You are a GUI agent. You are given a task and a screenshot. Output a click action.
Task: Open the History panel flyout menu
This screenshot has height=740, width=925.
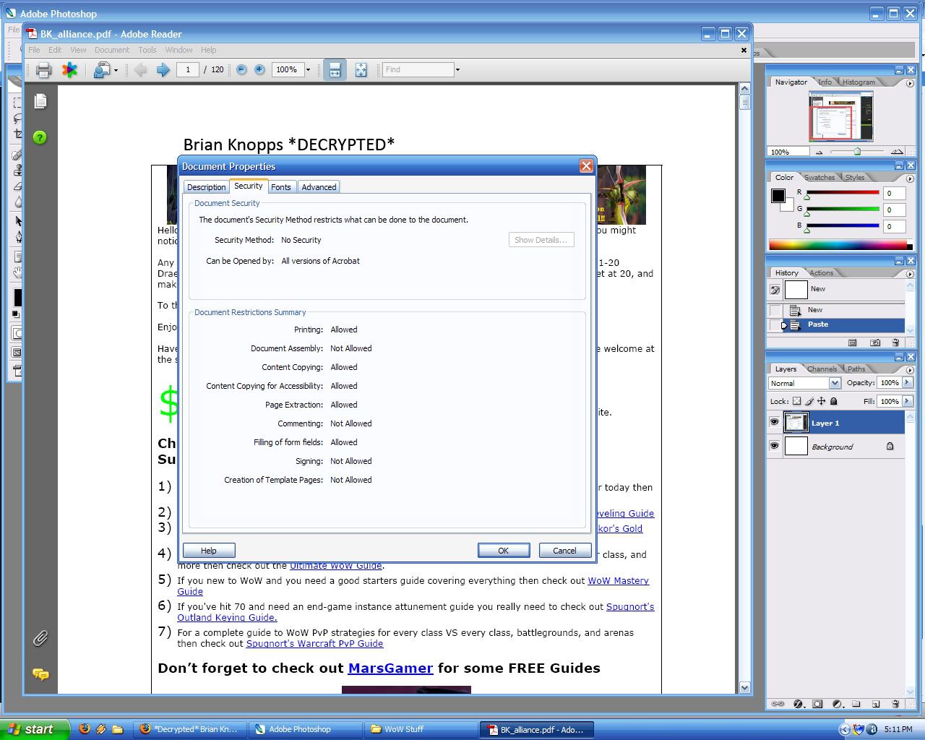[x=910, y=274]
